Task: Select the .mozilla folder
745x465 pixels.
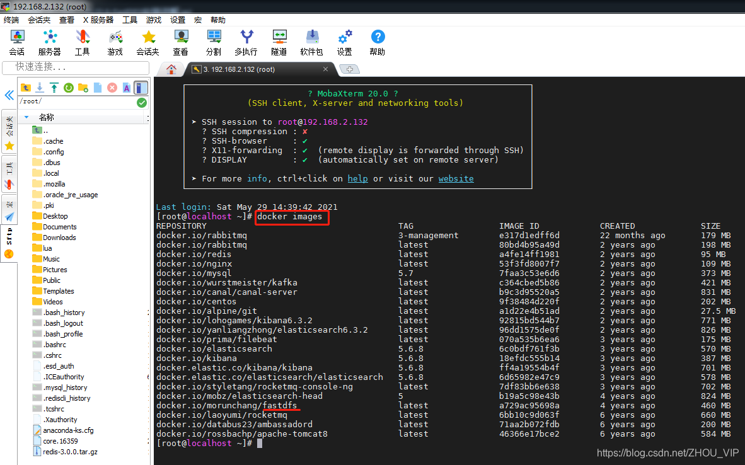Action: [x=49, y=184]
